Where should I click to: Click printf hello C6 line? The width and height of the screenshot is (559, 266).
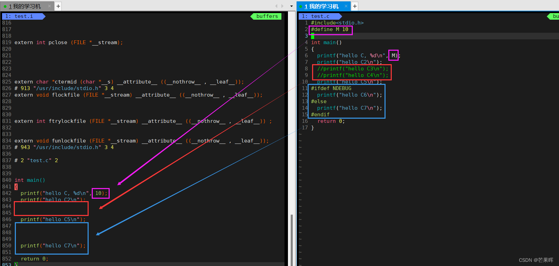click(350, 95)
